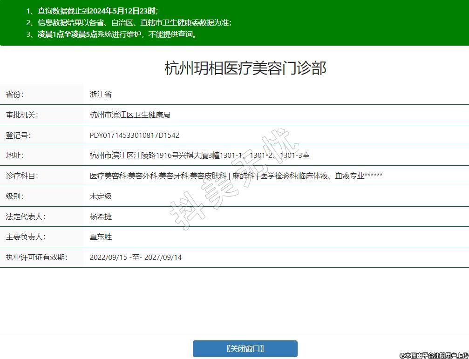This screenshot has width=469, height=359.
Task: Click the registration number PDY01714533010817D1542
Action: pos(134,135)
